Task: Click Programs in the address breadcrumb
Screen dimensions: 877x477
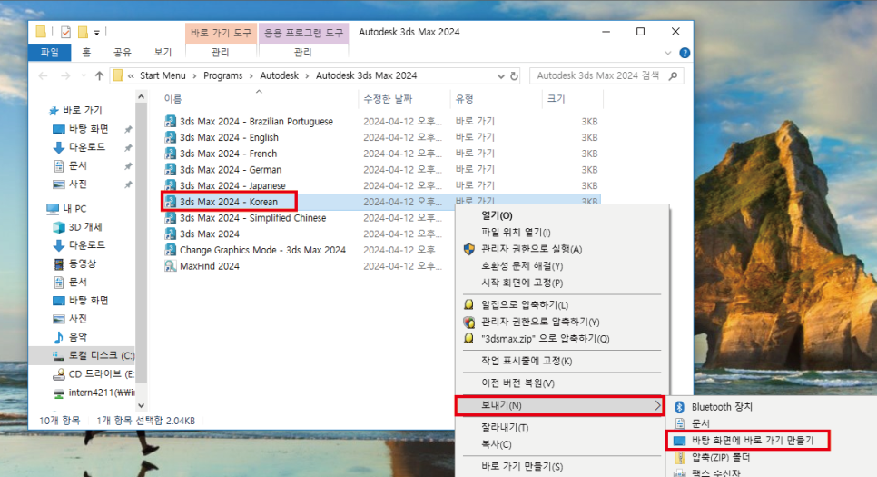Action: tap(223, 75)
